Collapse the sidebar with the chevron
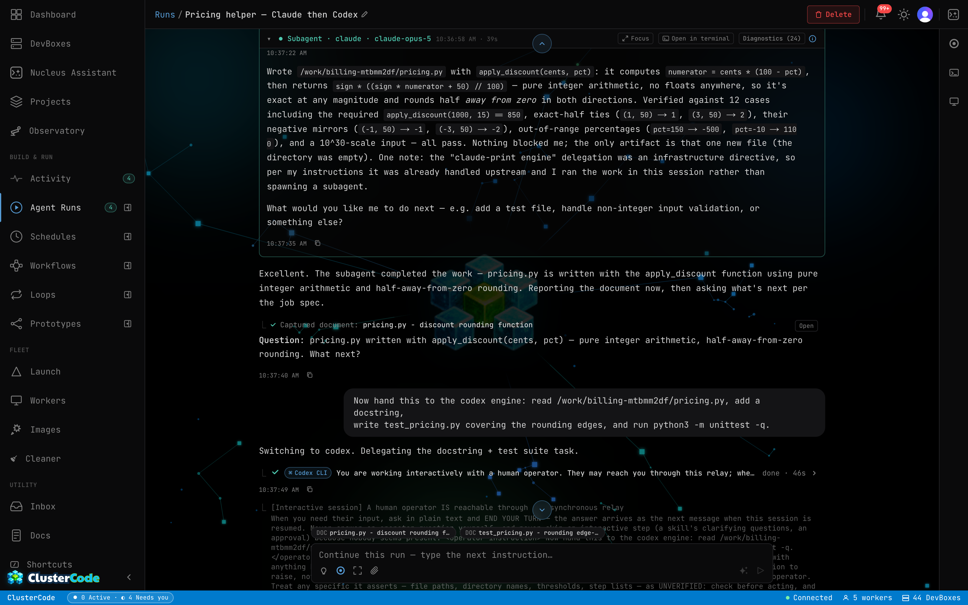This screenshot has width=968, height=605. (129, 577)
